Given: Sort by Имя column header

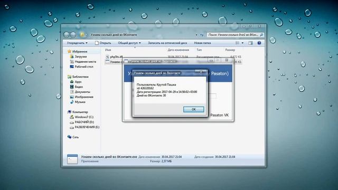Looking at the screenshot, I should click(x=108, y=50).
